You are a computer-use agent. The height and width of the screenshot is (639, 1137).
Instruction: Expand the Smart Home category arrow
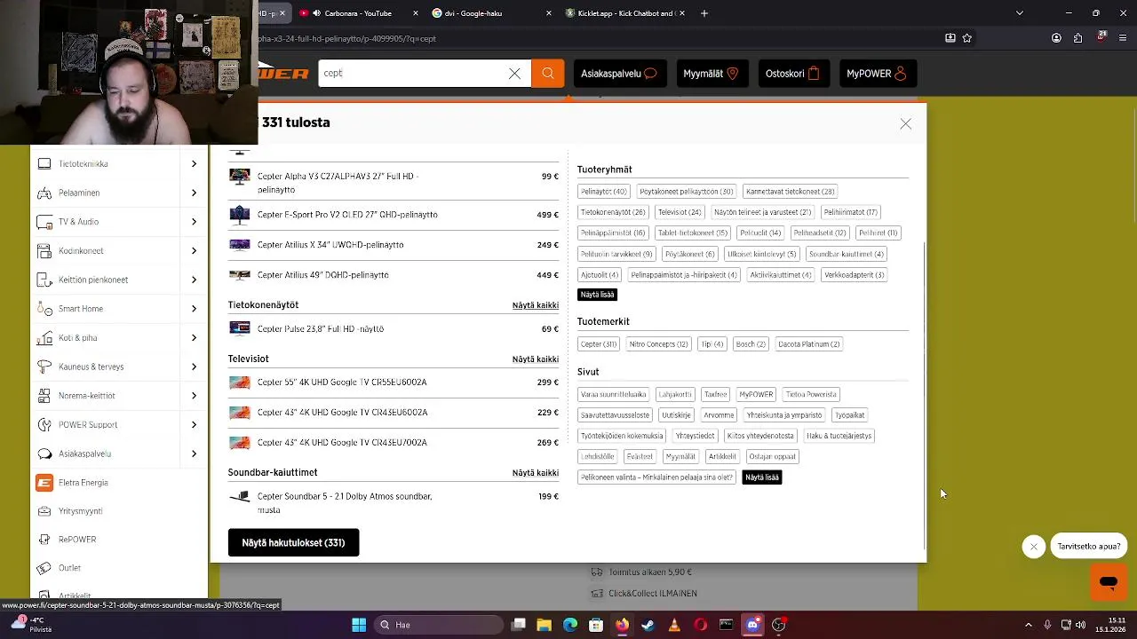194,309
